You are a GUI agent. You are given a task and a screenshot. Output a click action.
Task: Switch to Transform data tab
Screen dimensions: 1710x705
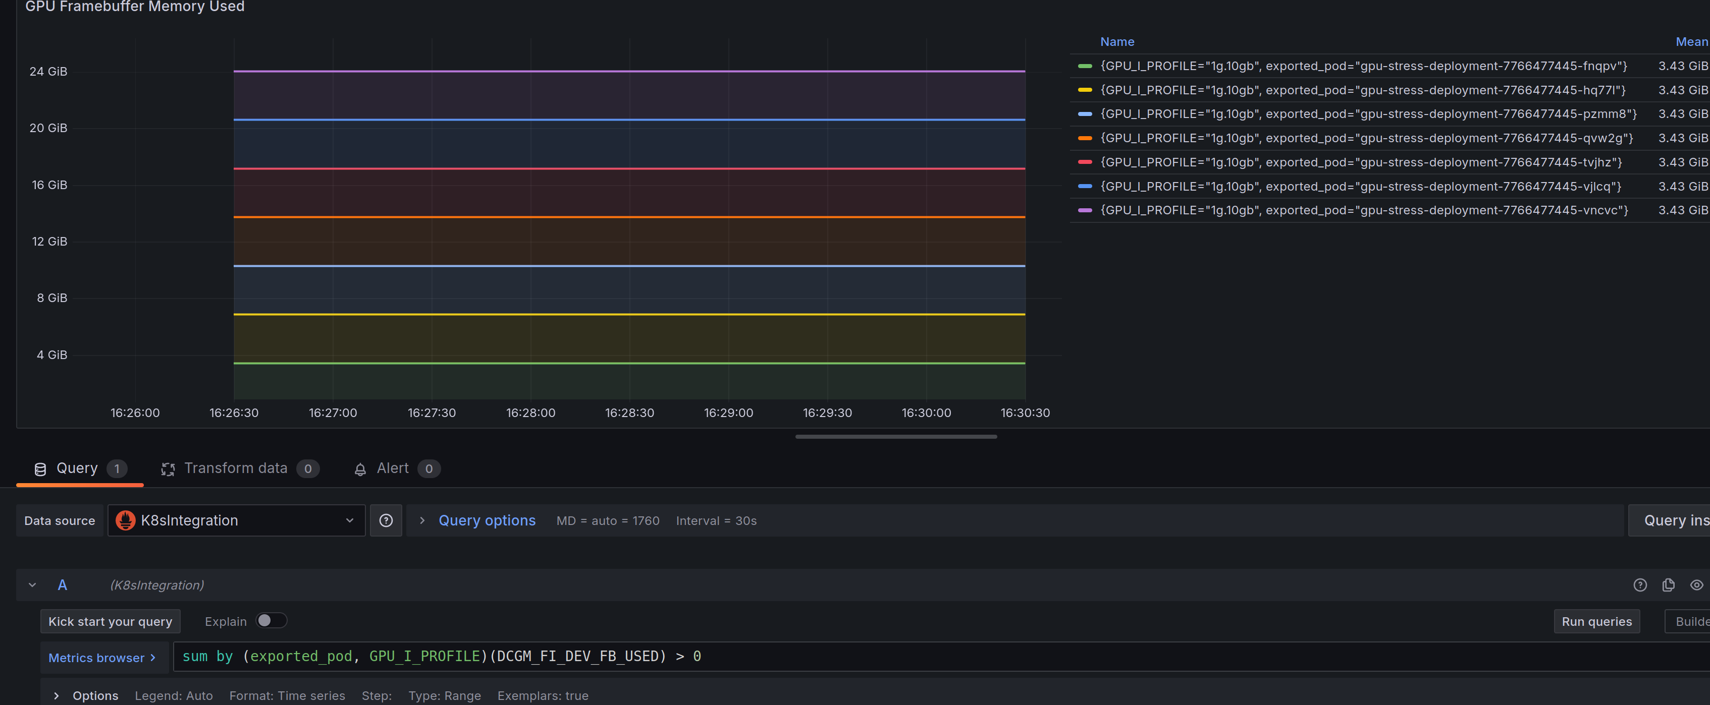(x=240, y=468)
